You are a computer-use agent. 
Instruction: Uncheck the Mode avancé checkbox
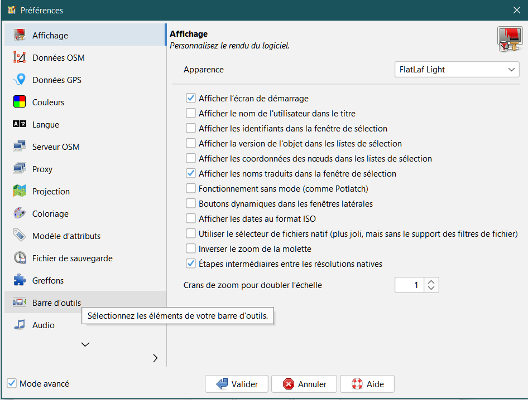pyautogui.click(x=12, y=383)
